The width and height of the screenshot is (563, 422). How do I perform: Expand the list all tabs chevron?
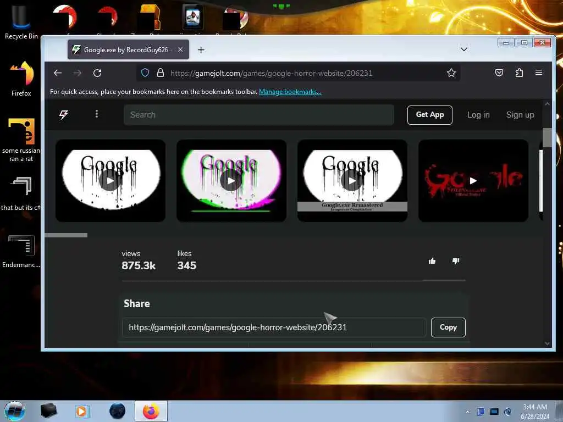(464, 49)
